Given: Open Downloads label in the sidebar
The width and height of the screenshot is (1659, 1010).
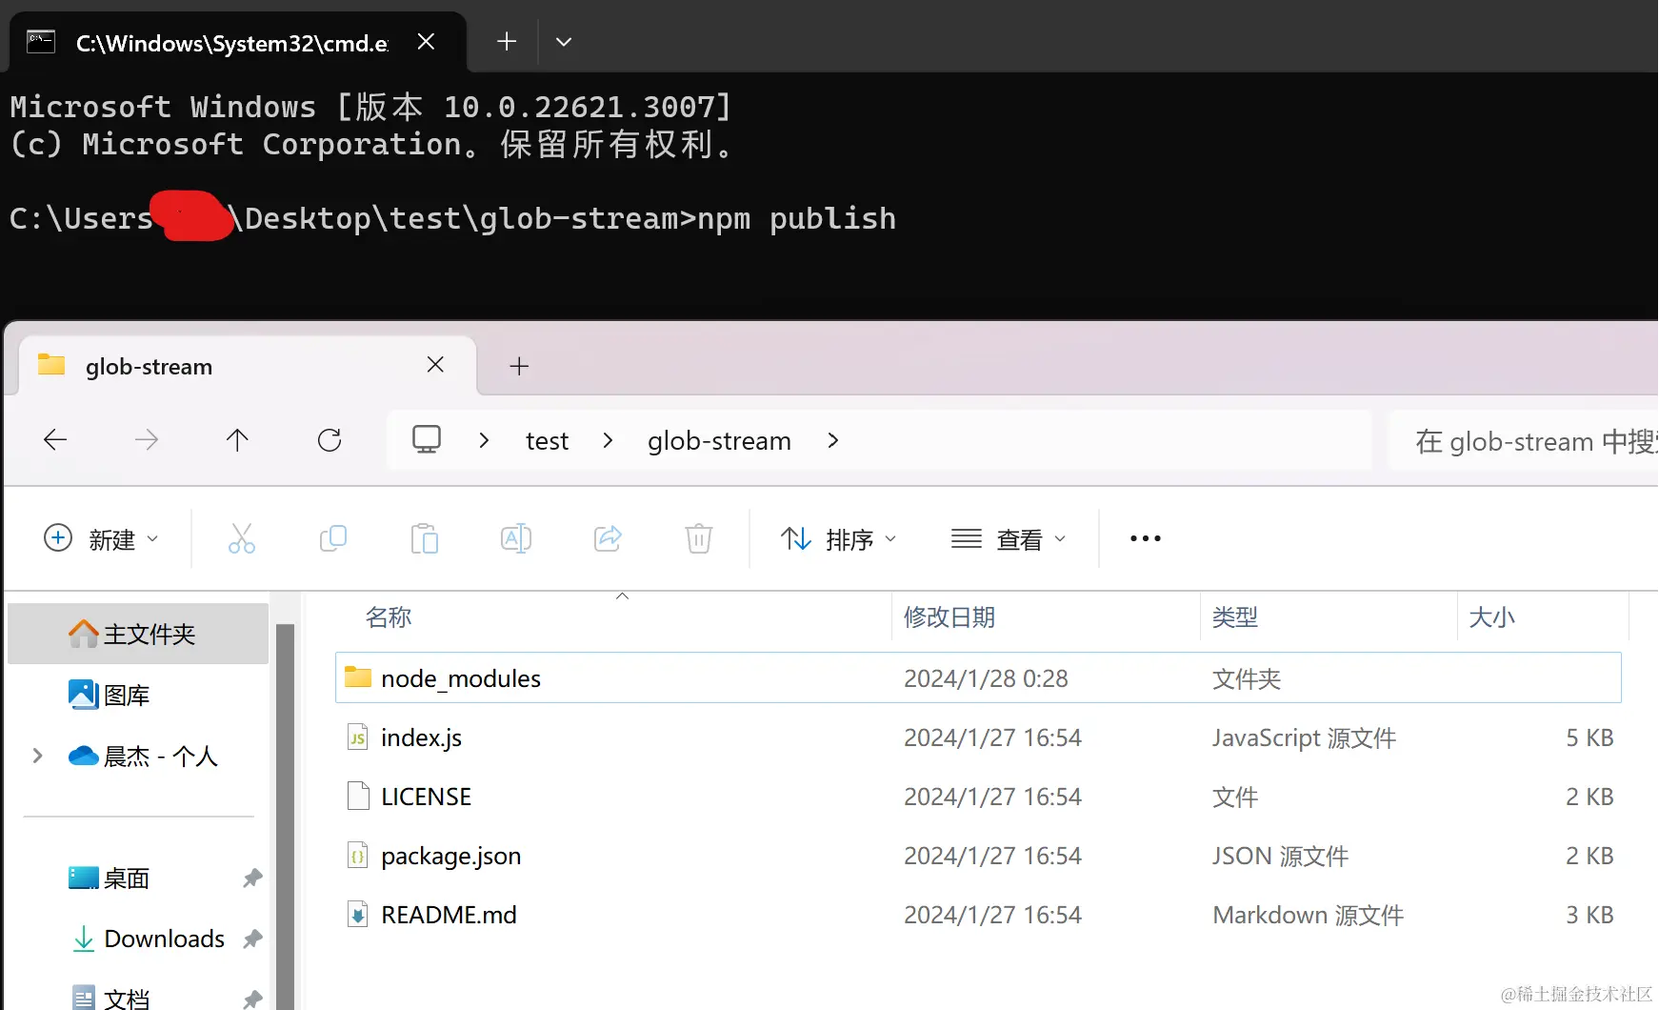Looking at the screenshot, I should pos(165,939).
